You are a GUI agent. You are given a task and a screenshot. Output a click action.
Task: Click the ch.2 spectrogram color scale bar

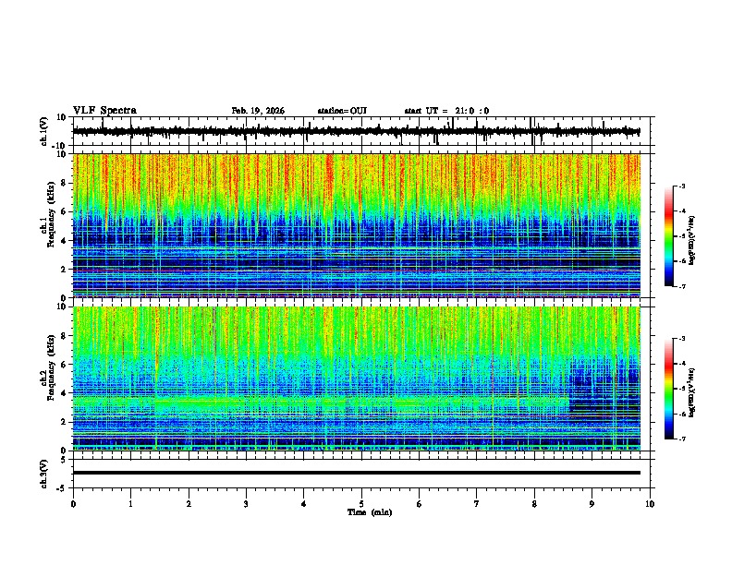click(x=668, y=389)
